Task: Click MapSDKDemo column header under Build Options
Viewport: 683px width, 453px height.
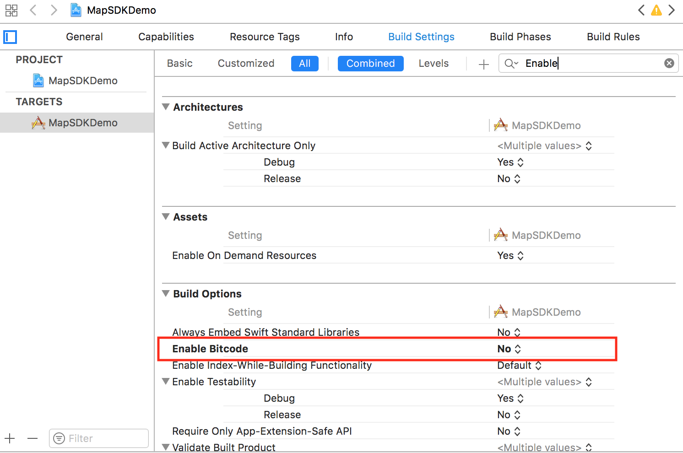Action: tap(537, 312)
